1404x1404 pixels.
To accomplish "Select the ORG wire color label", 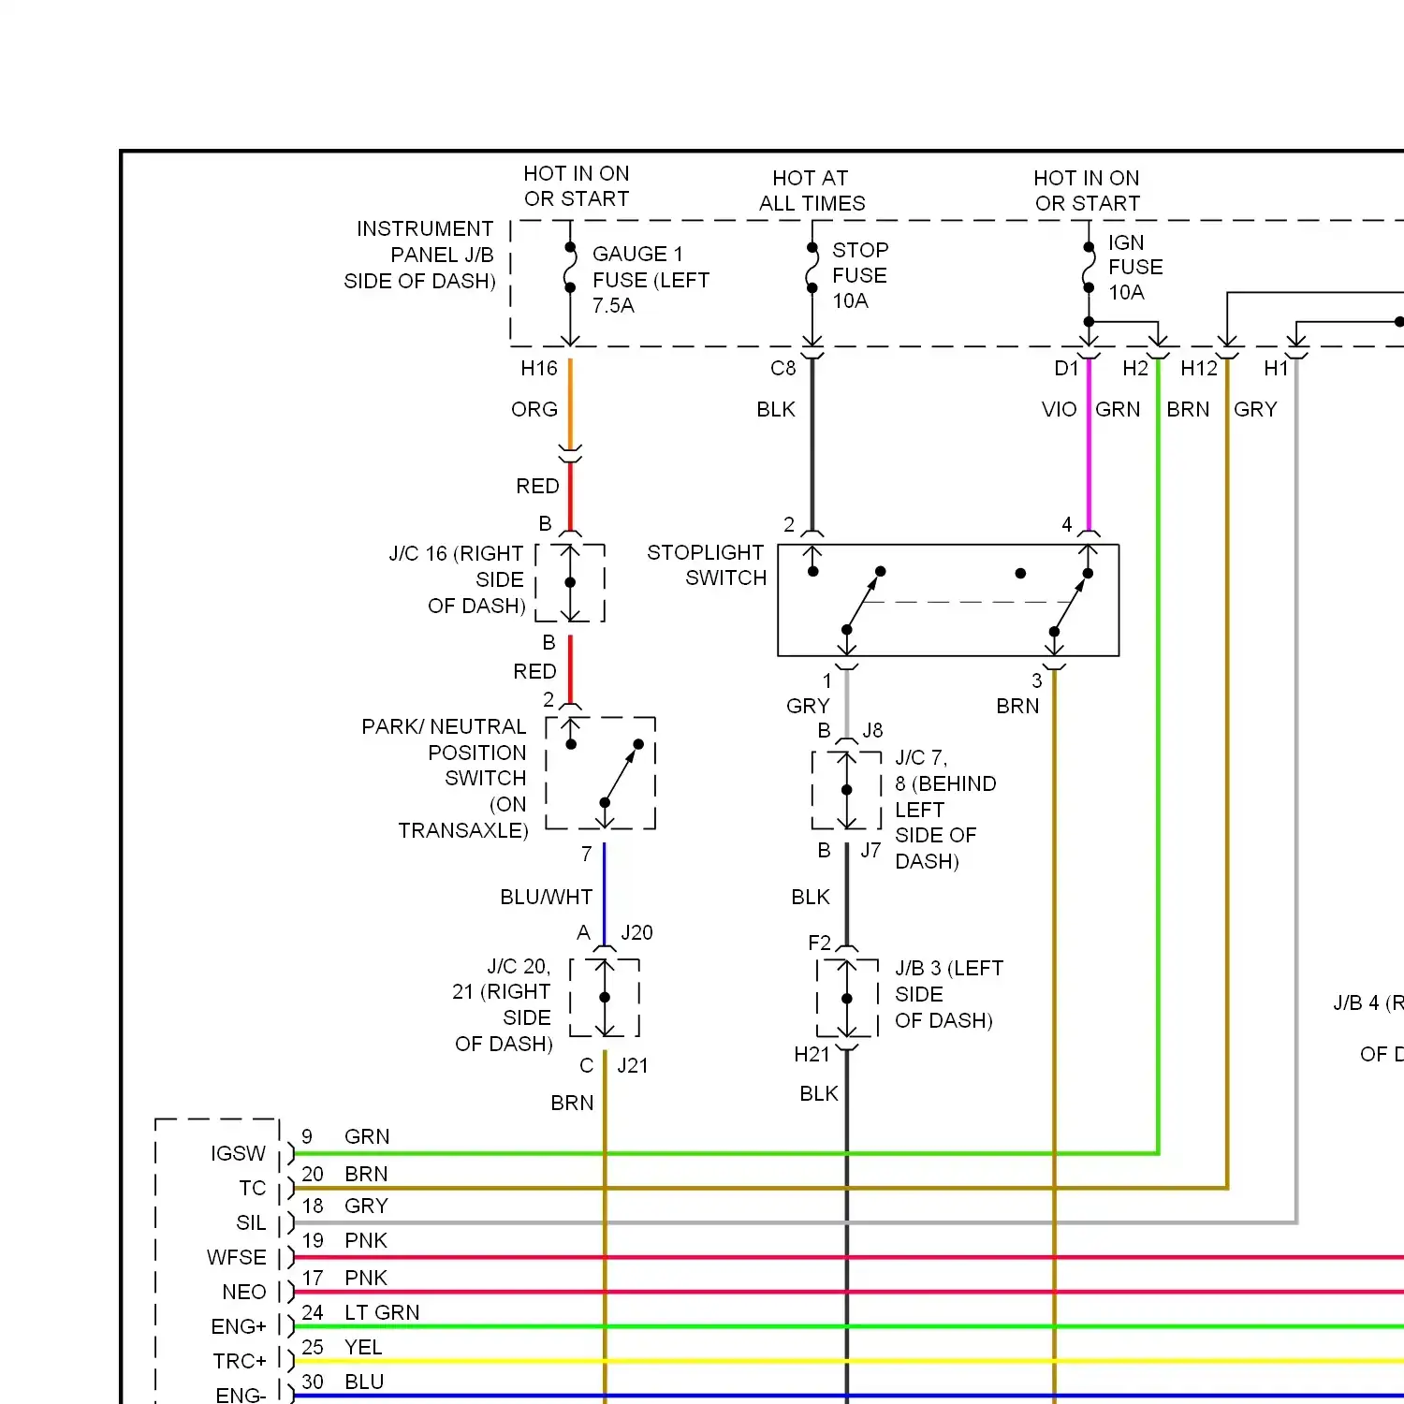I will pos(534,410).
